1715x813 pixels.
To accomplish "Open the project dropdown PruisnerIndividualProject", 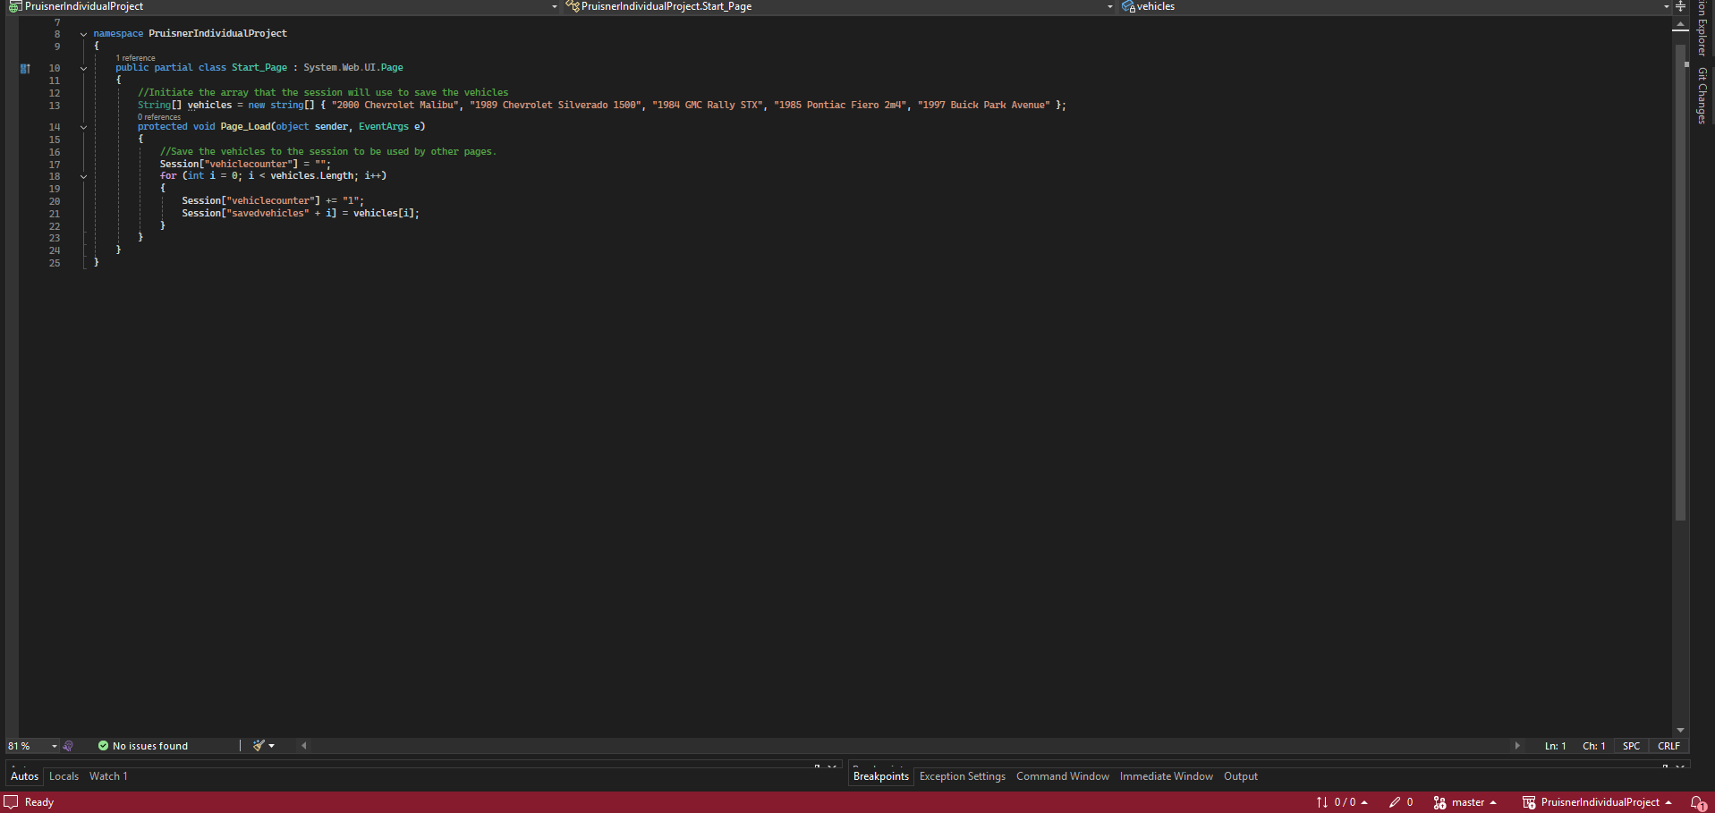I will tap(284, 6).
